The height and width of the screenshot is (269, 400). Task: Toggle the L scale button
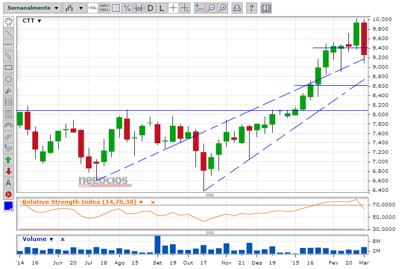[x=162, y=8]
